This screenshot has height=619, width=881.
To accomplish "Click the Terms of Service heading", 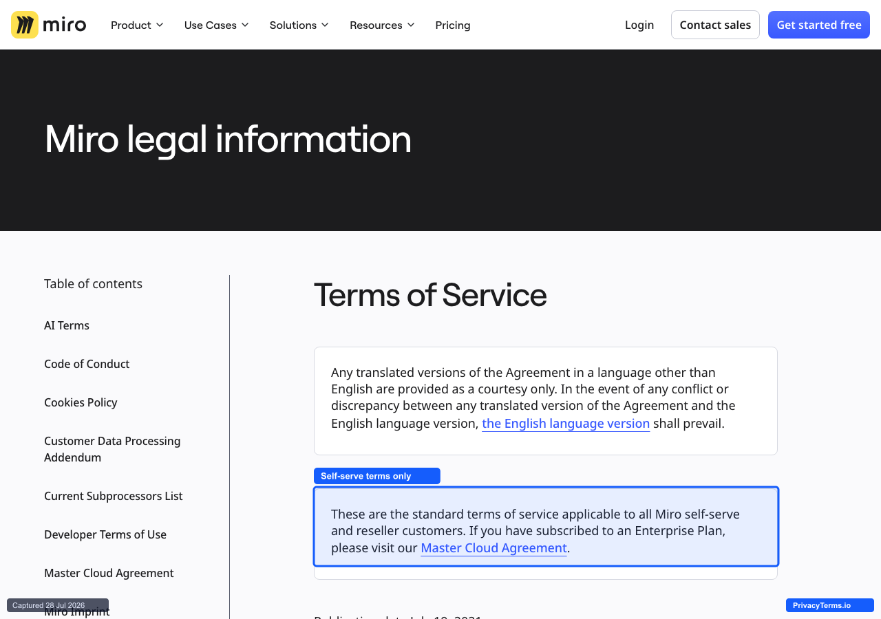I will (430, 295).
